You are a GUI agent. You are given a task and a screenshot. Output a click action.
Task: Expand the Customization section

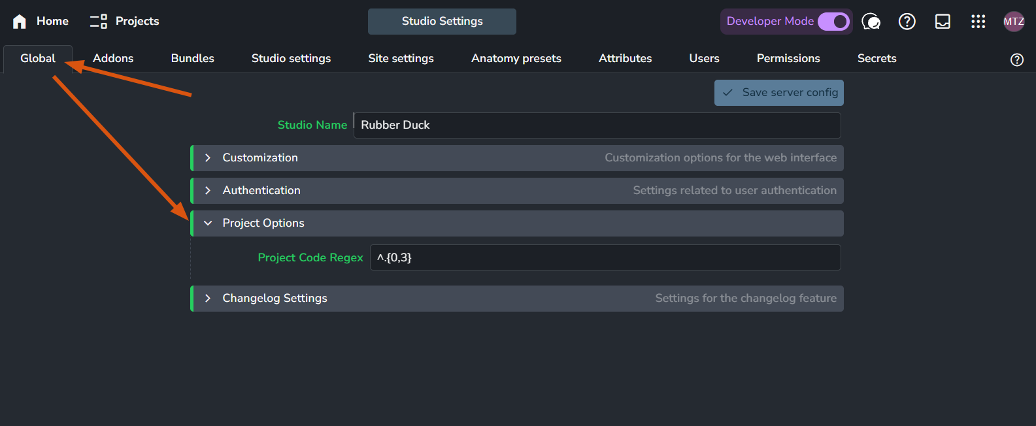[208, 158]
